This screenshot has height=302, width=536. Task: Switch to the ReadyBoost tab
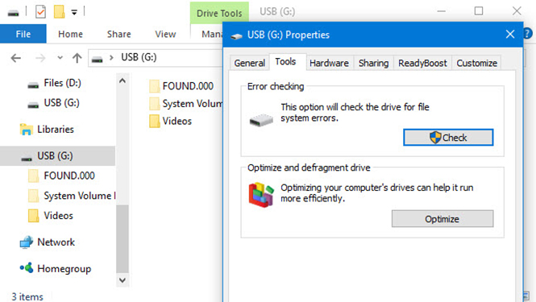tap(422, 63)
